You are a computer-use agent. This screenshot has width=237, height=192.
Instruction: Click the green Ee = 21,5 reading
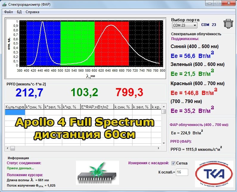tap(192, 73)
